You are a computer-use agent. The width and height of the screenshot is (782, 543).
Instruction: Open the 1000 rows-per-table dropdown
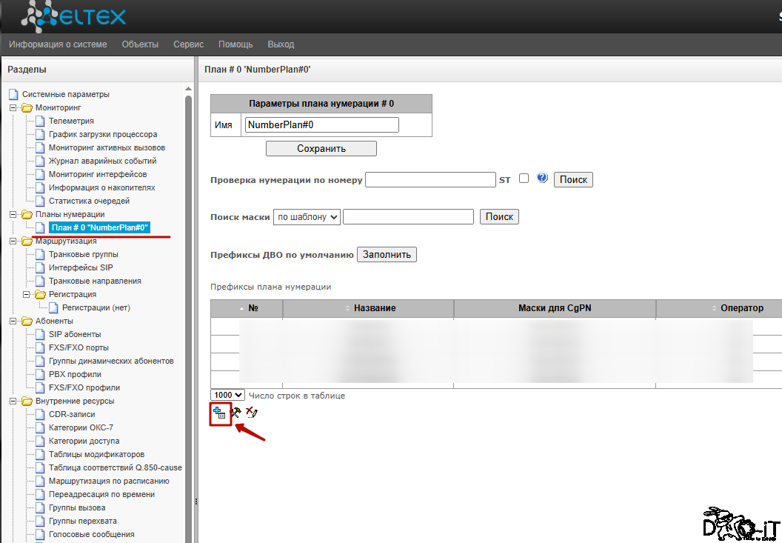tap(227, 396)
